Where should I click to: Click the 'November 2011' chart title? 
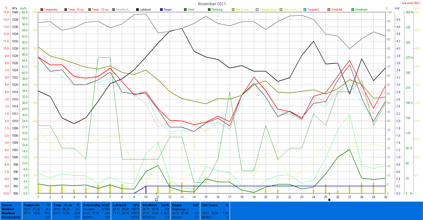212,4
